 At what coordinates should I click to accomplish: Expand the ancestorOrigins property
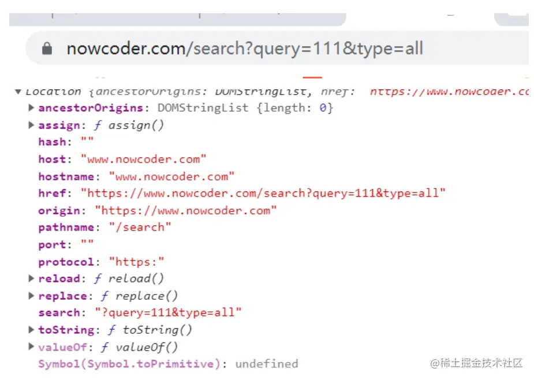[x=31, y=108]
